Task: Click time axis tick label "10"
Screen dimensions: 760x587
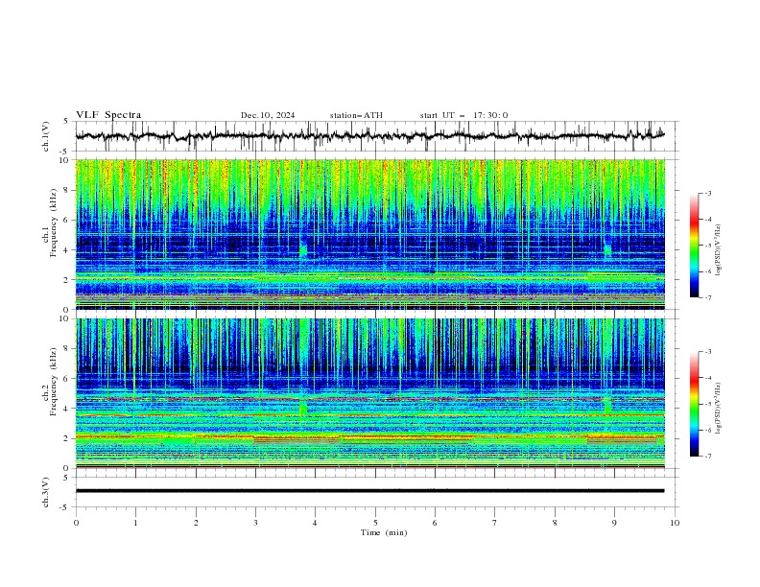Action: coord(675,523)
